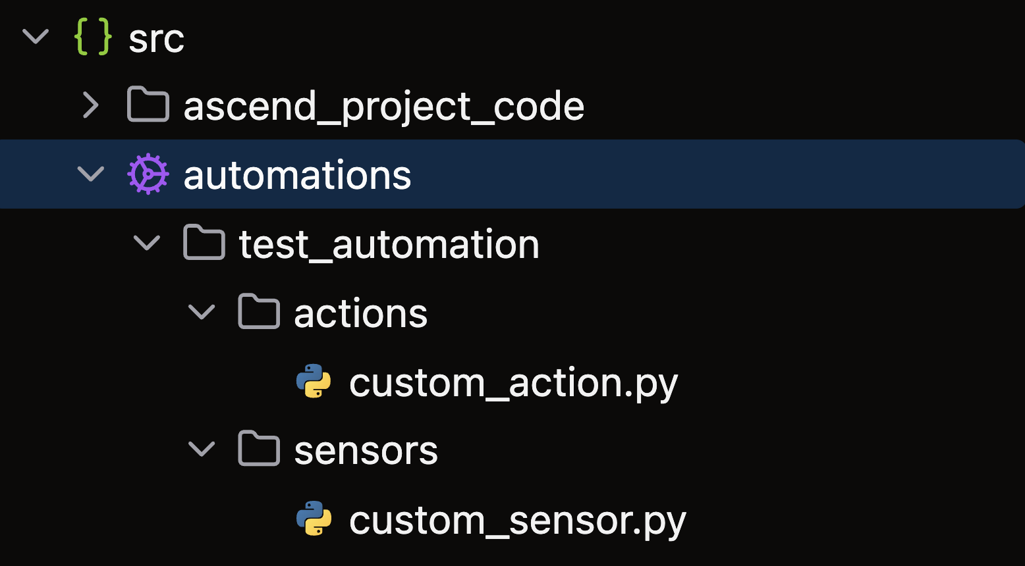Screen dimensions: 1025x566
Task: Collapse the automations folder chevron
Action: 91,174
